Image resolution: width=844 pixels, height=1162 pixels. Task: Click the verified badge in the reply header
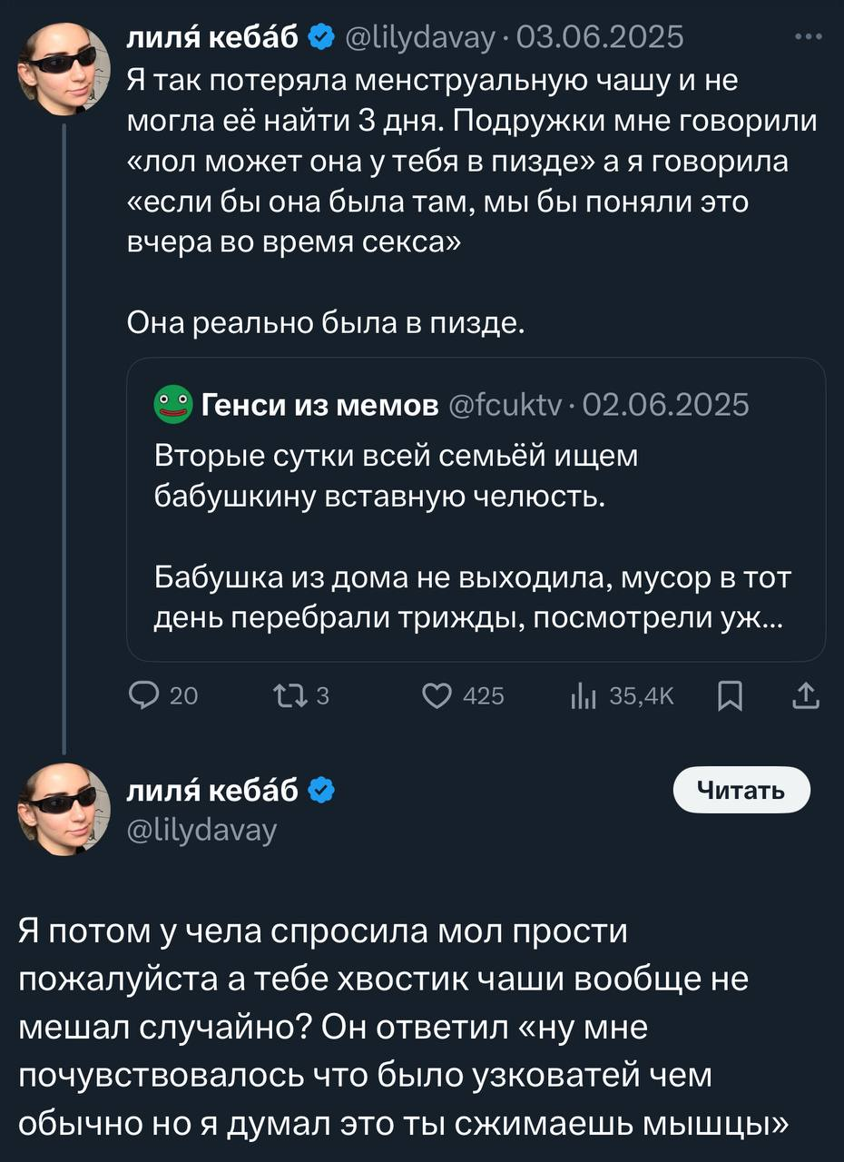[321, 792]
